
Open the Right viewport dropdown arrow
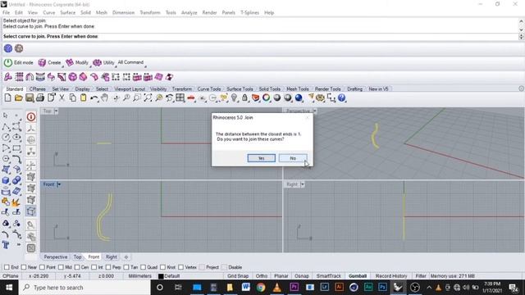(303, 184)
